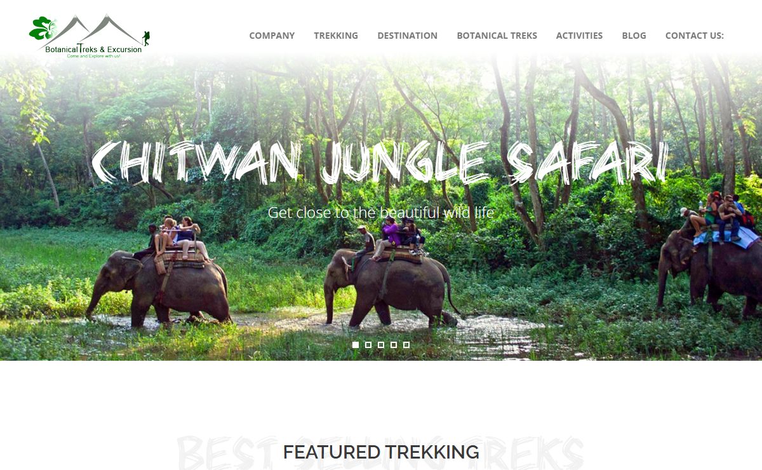Jump to the fourth slide indicator dot

pos(394,345)
